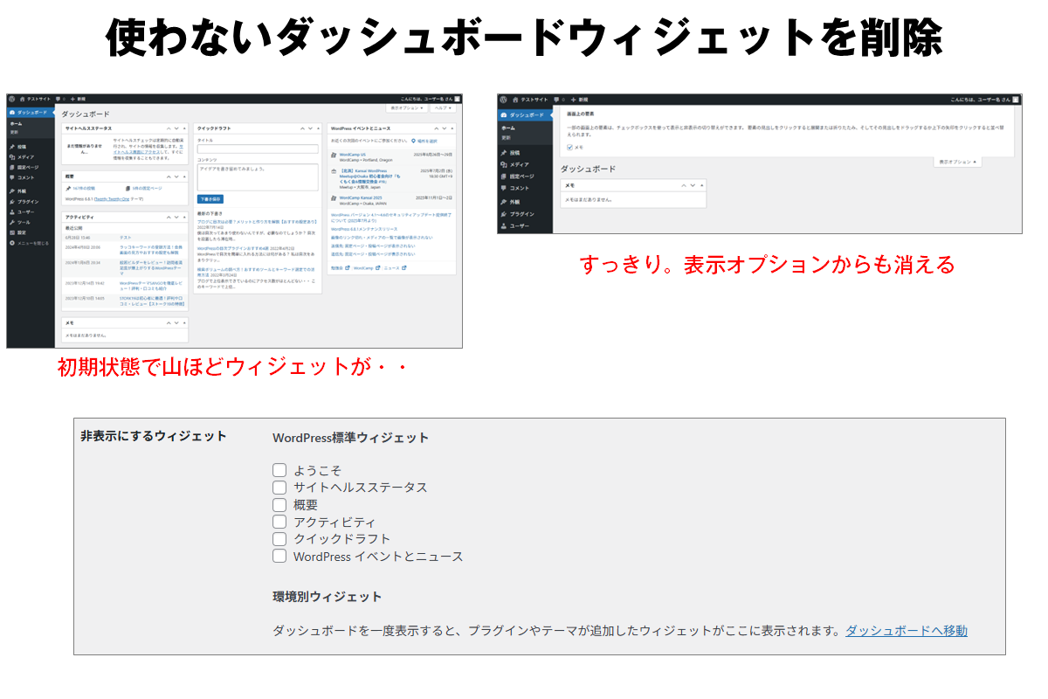Open テスト post link in アクティビティ widget

[125, 238]
